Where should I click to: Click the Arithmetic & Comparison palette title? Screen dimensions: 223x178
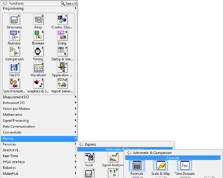[x=152, y=153]
